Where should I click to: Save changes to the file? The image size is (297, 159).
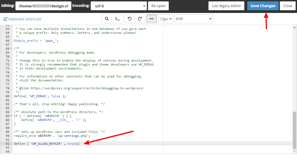point(263,6)
